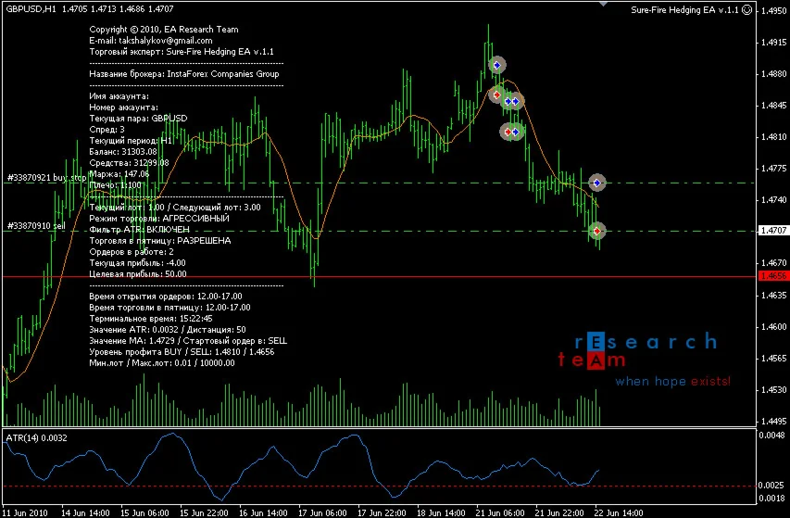Select the red arrow paired with blue near 1.4810
This screenshot has width=790, height=518.
pos(508,132)
